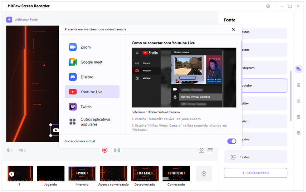Click the Fonte list scrollbar

point(291,96)
